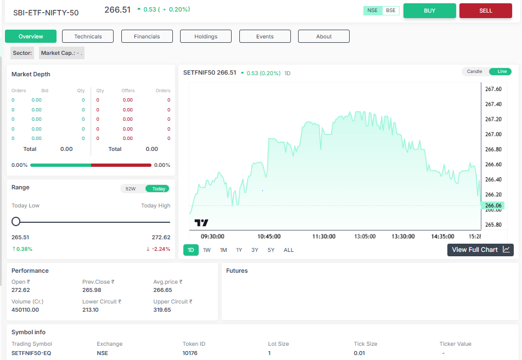
Task: Open View Full Chart
Action: pyautogui.click(x=480, y=250)
